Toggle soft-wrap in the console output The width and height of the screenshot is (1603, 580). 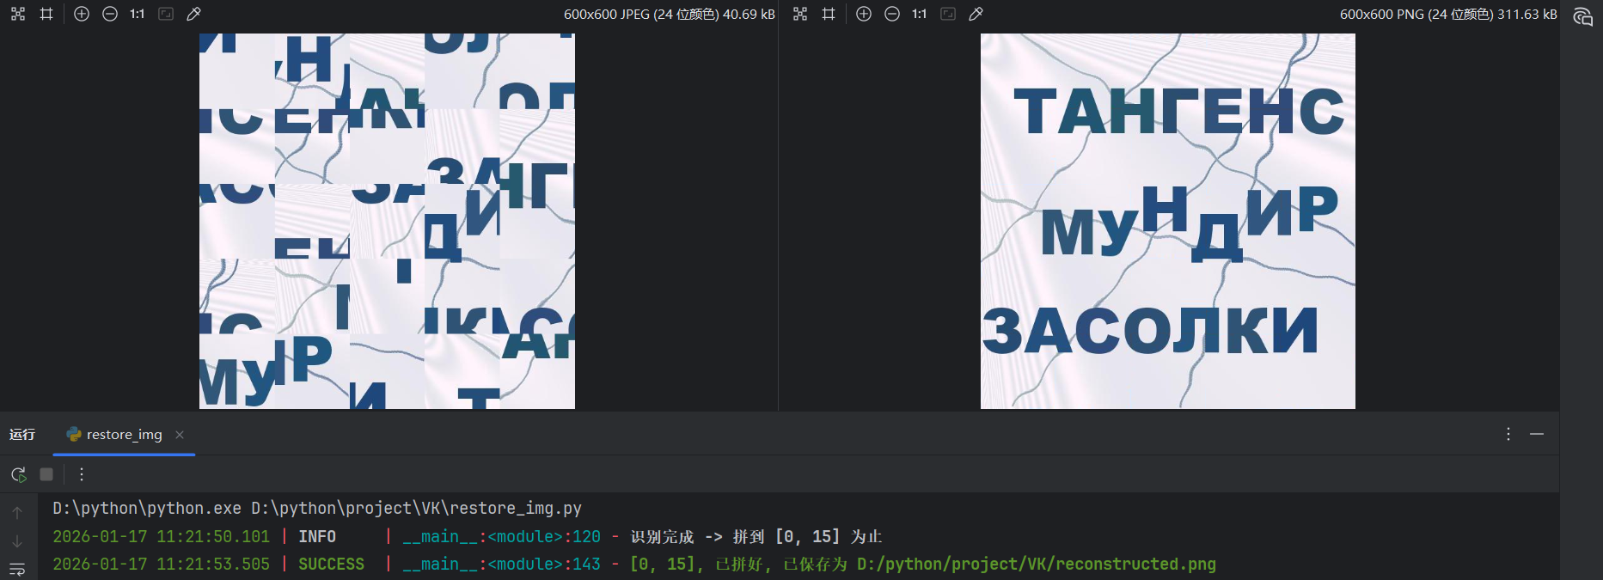17,569
